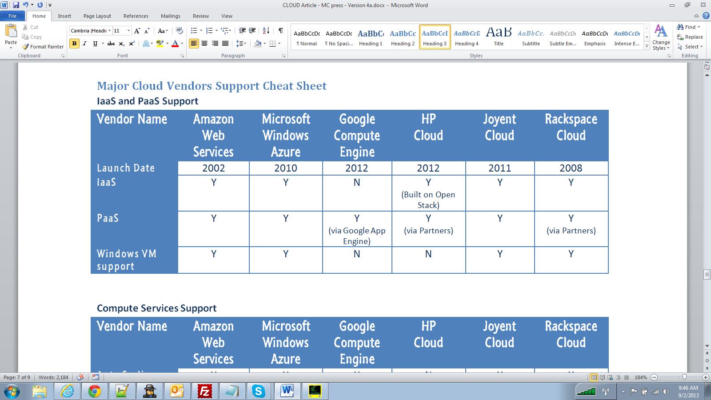Open the File tab

12,16
